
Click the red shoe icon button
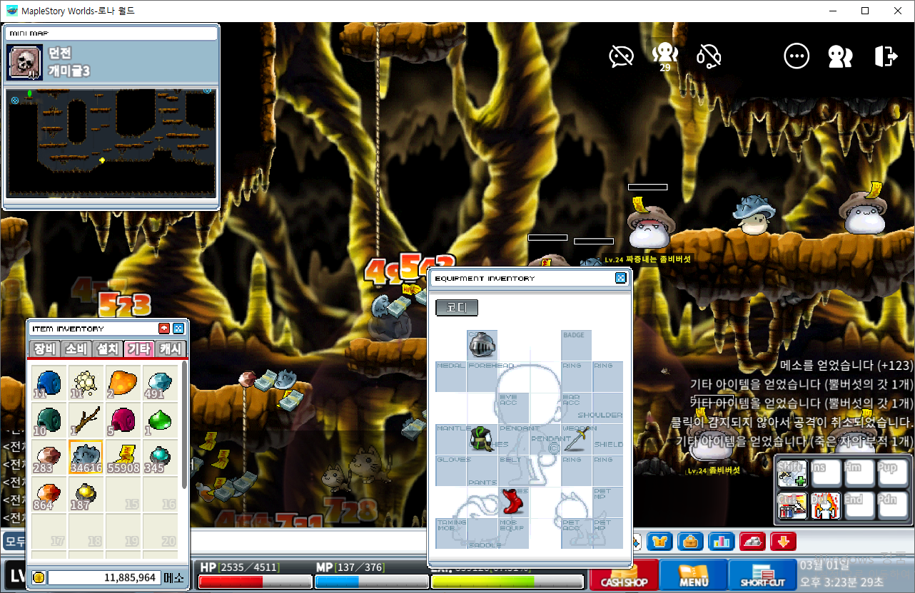pyautogui.click(x=752, y=542)
